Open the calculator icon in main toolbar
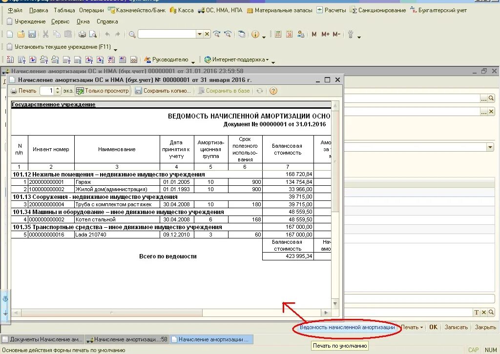 coord(278,34)
